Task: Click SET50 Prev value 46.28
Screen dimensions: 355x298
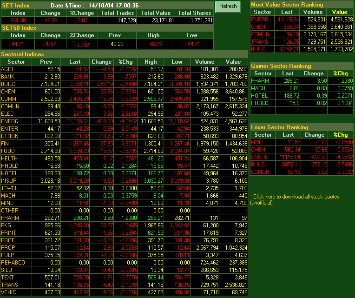Action: tap(117, 44)
